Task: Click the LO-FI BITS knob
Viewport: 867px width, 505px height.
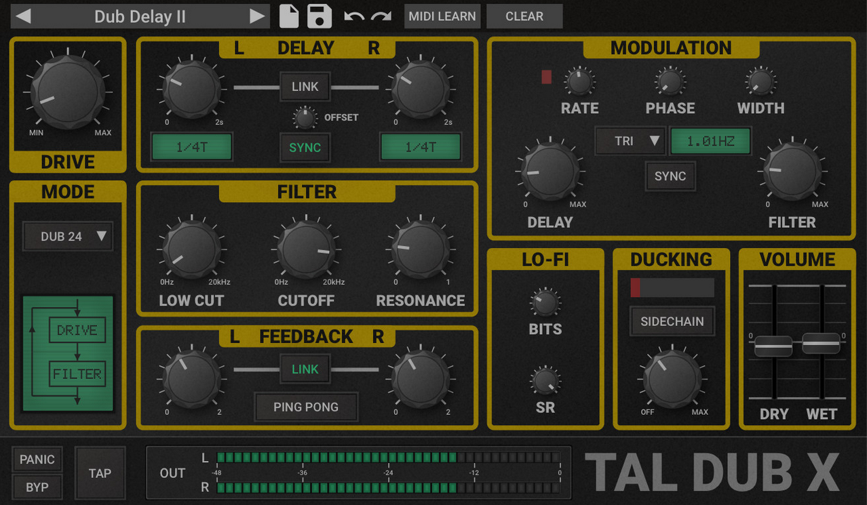Action: point(545,302)
